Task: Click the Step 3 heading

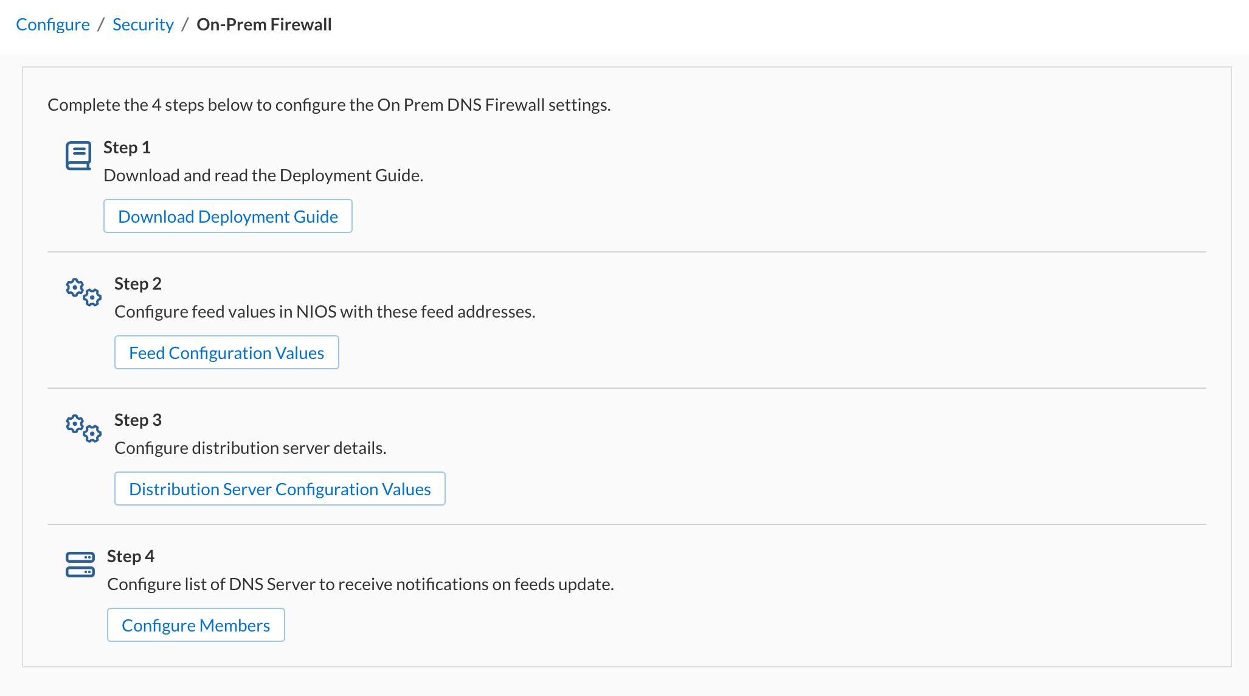Action: pyautogui.click(x=137, y=420)
